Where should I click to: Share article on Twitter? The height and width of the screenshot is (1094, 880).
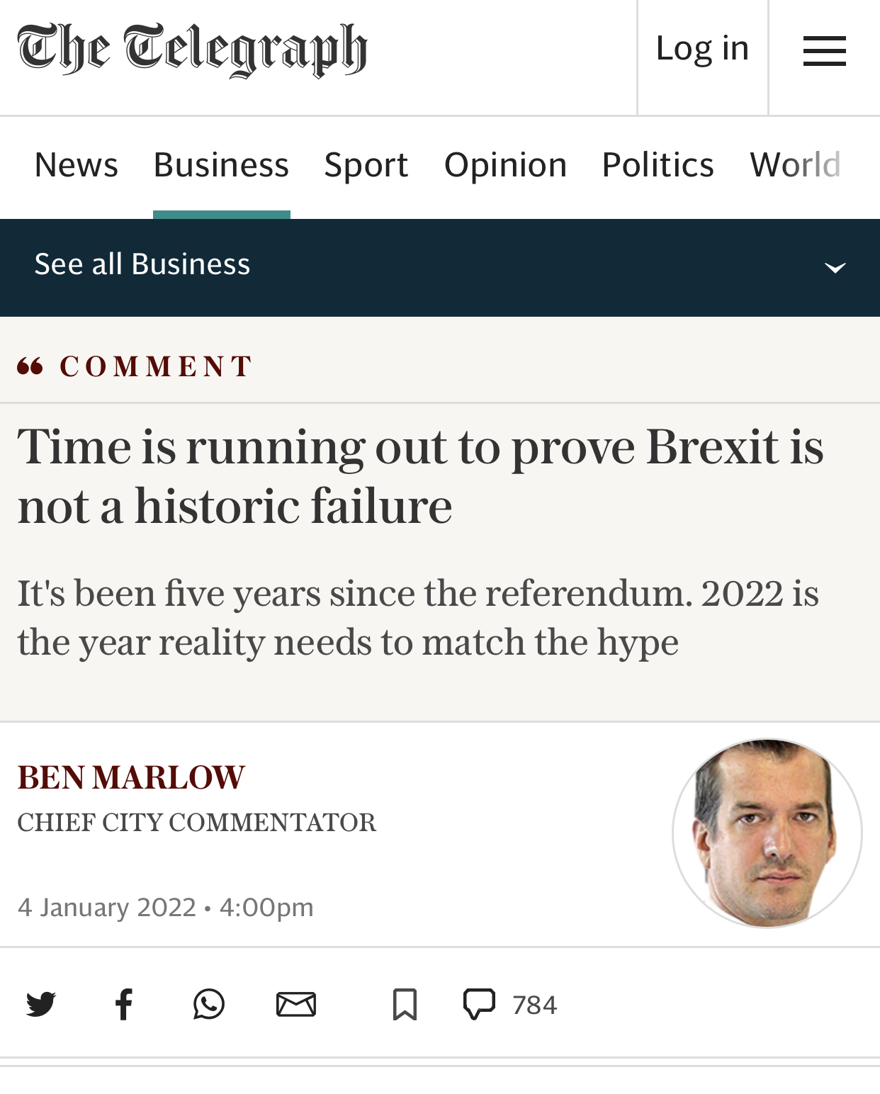41,1005
